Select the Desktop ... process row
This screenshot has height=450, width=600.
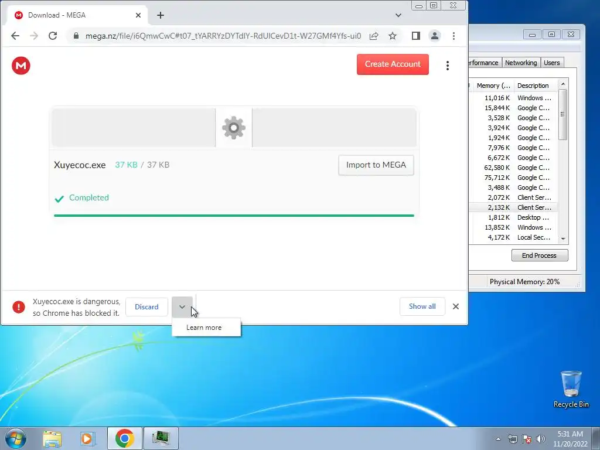coord(513,217)
